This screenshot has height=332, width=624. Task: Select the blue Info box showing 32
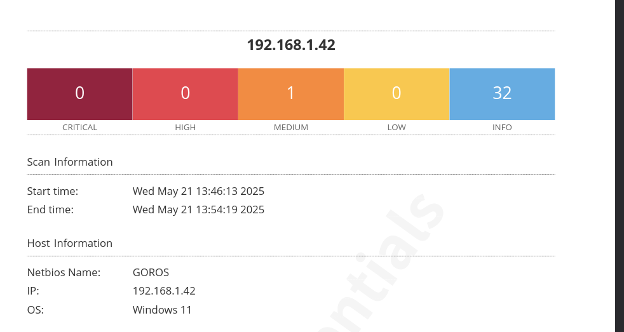tap(502, 93)
